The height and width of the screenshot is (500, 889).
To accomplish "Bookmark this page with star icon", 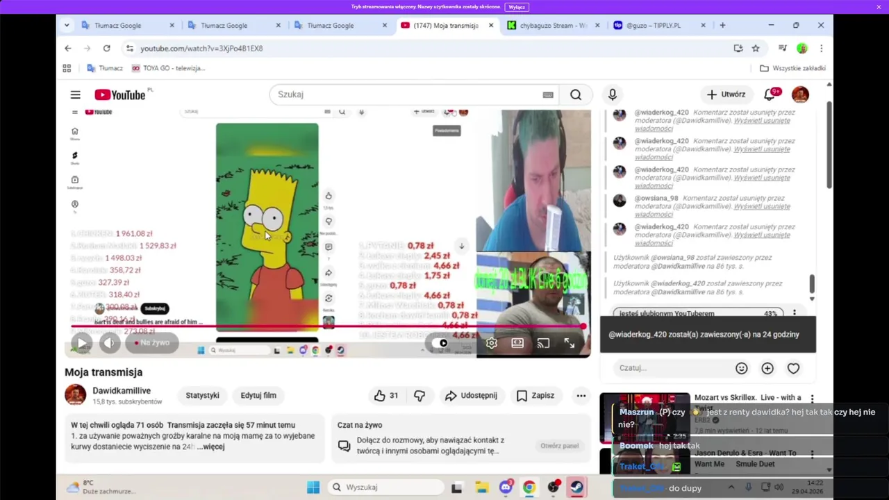I will point(756,48).
